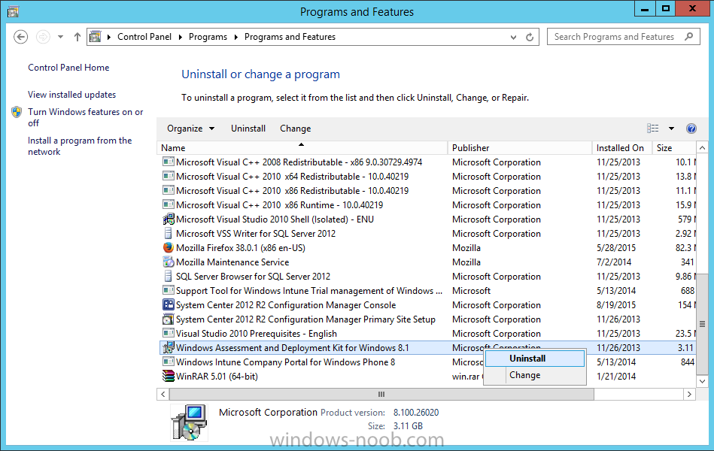Open Install a program from the network
714x451 pixels.
80,146
